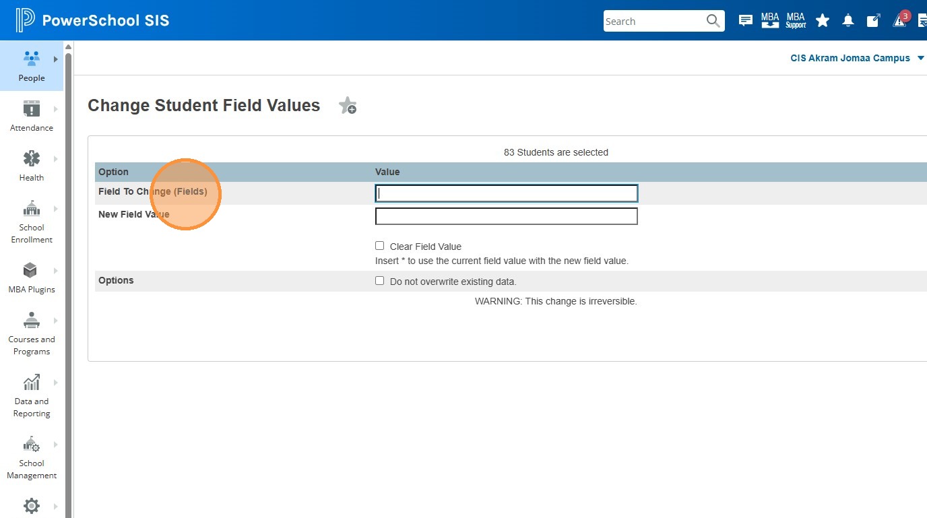Image resolution: width=927 pixels, height=518 pixels.
Task: Expand the Attendance sidebar menu
Action: coord(32,116)
